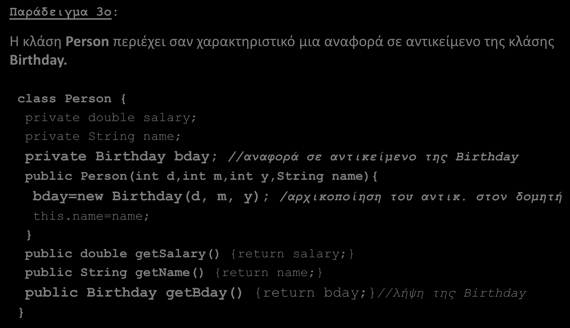Click the this.name=name statement

pos(91,216)
